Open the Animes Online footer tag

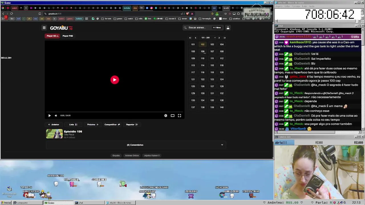click(132, 155)
